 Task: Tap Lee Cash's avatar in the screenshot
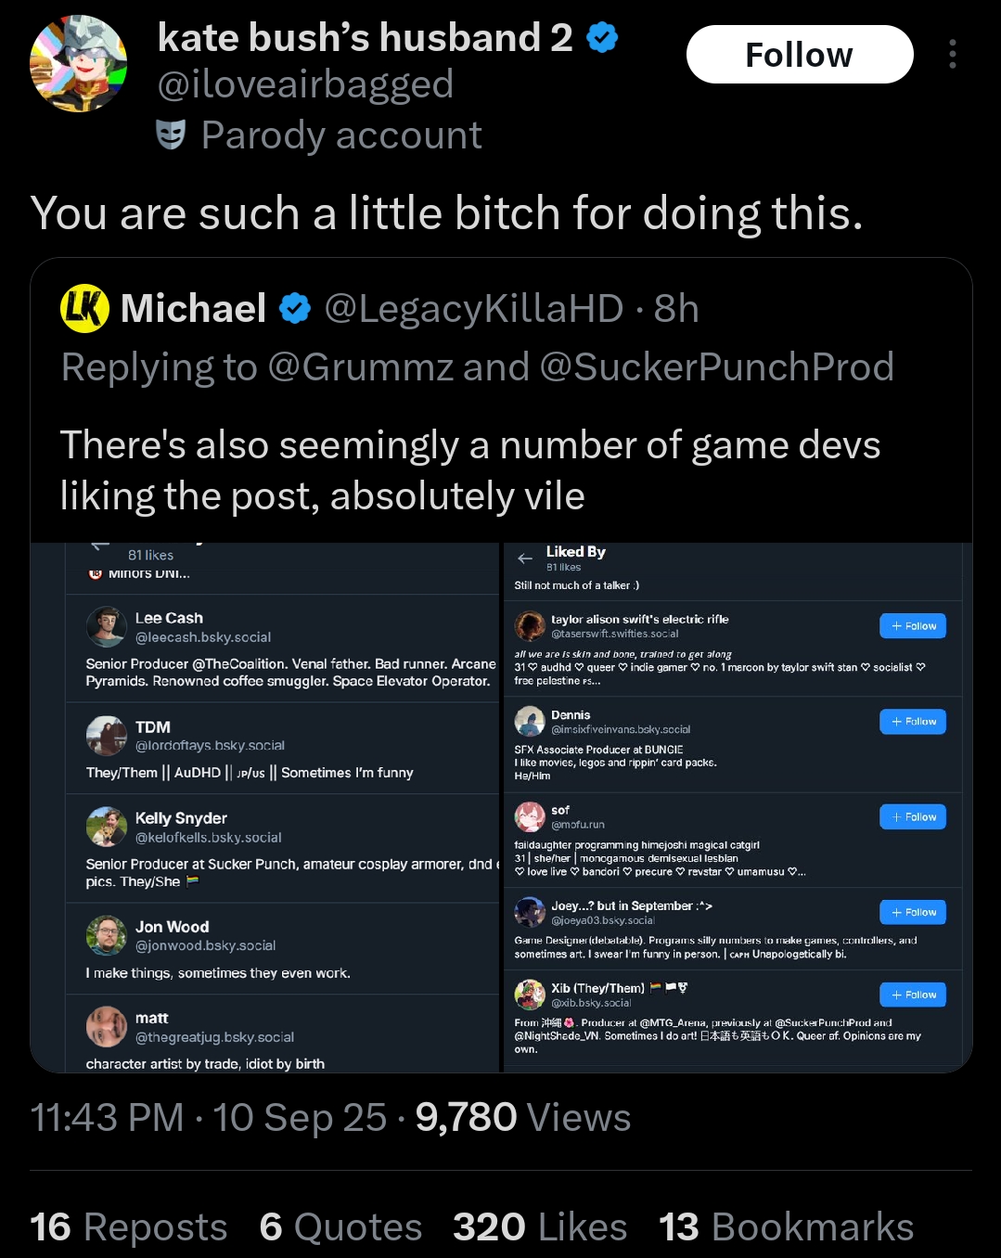tap(107, 626)
